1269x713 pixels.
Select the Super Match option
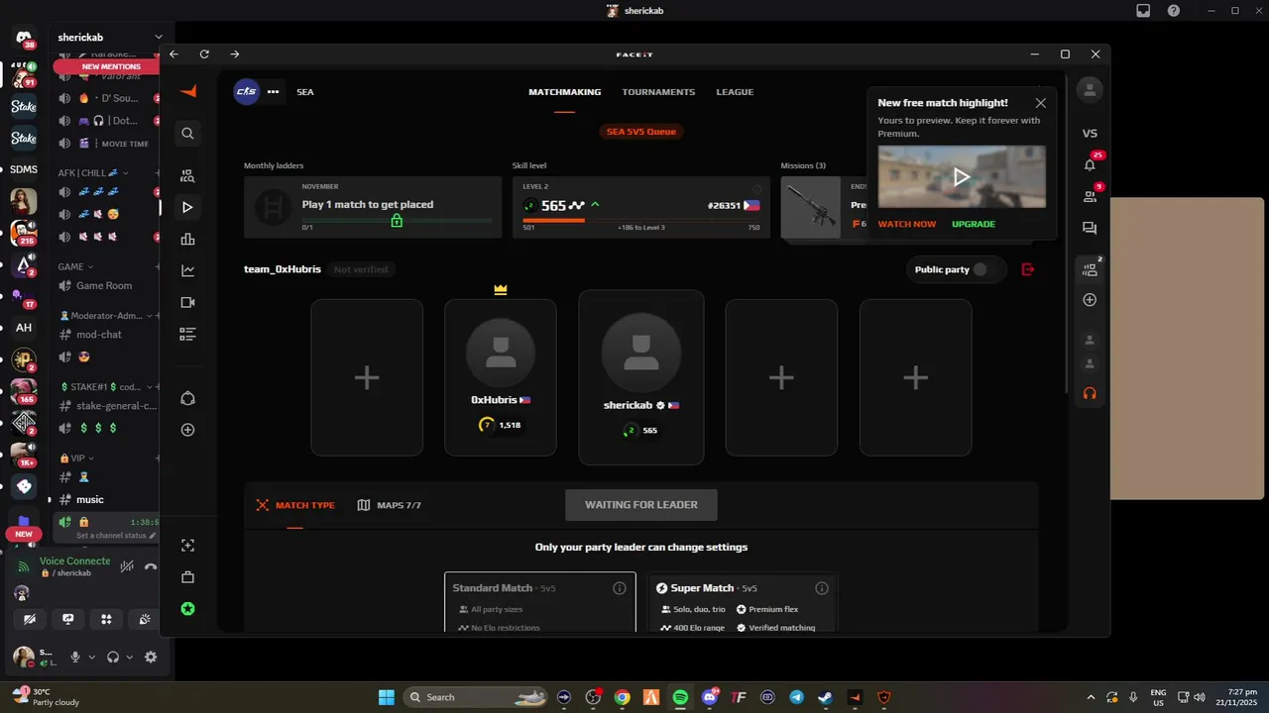point(742,602)
